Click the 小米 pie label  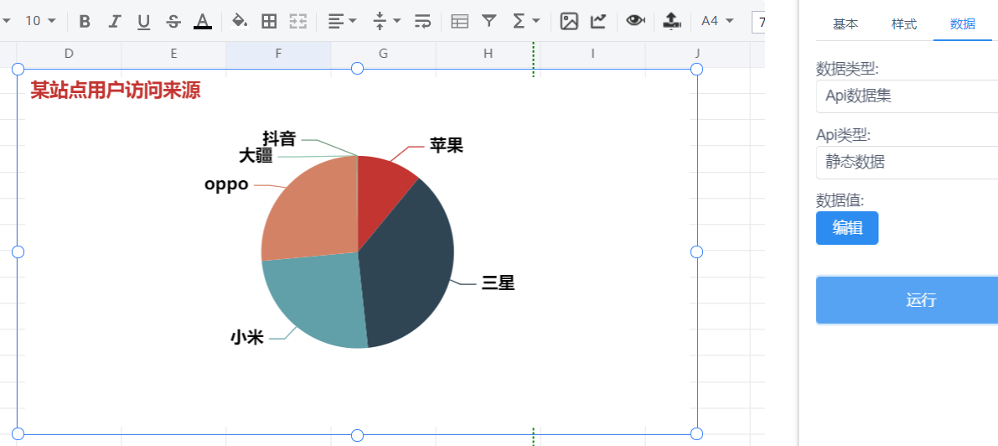click(247, 338)
